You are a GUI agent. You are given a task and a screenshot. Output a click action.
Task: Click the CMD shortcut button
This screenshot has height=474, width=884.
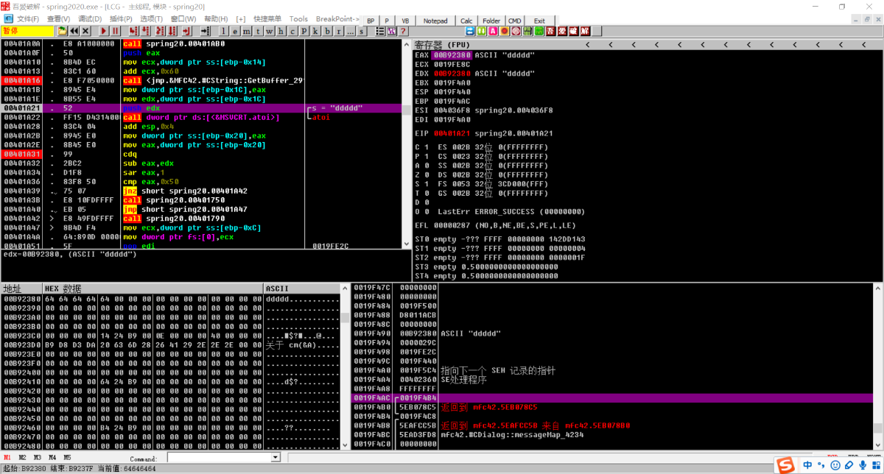coord(515,21)
